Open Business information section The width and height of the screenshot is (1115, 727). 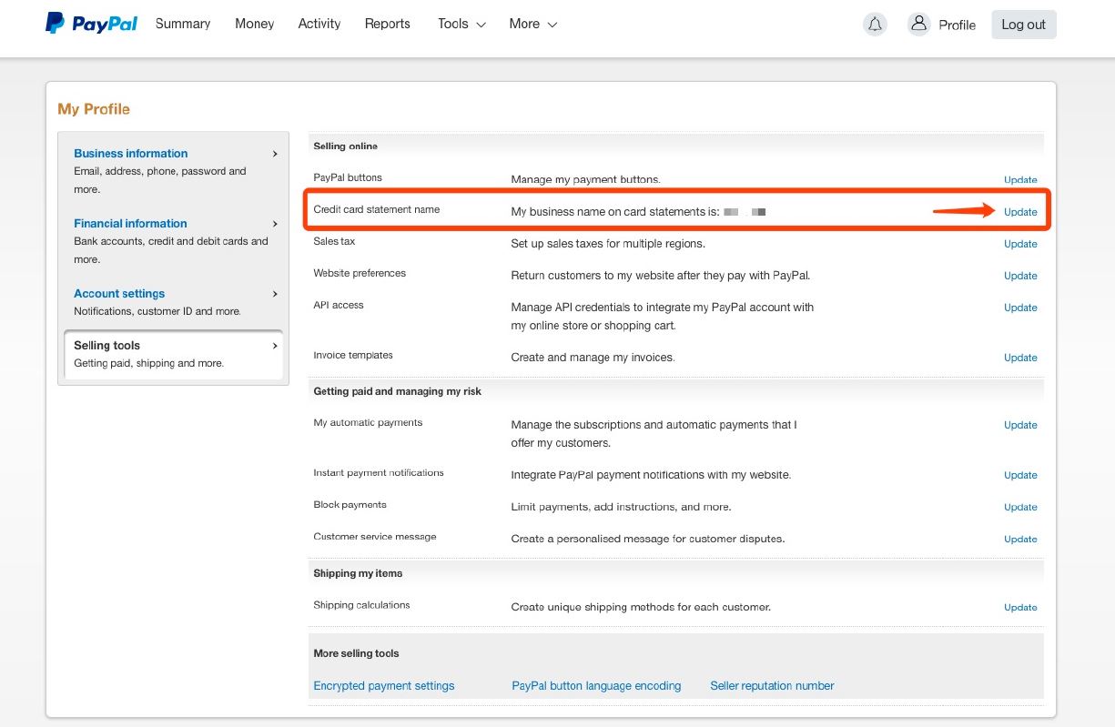(131, 154)
